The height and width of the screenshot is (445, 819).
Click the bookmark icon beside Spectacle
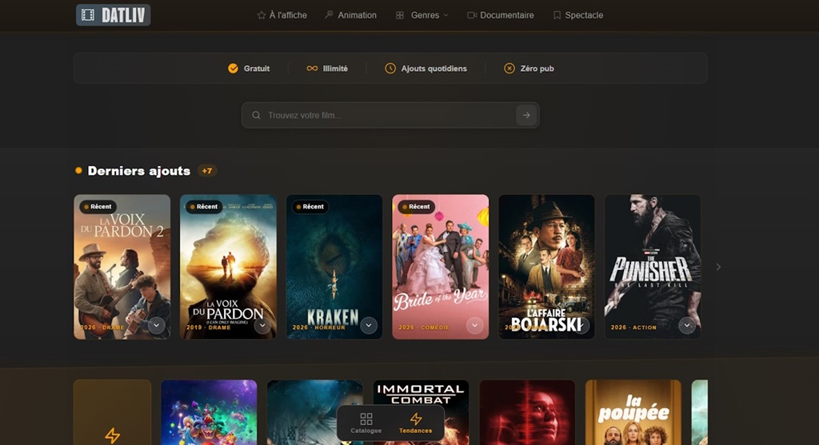coord(557,15)
